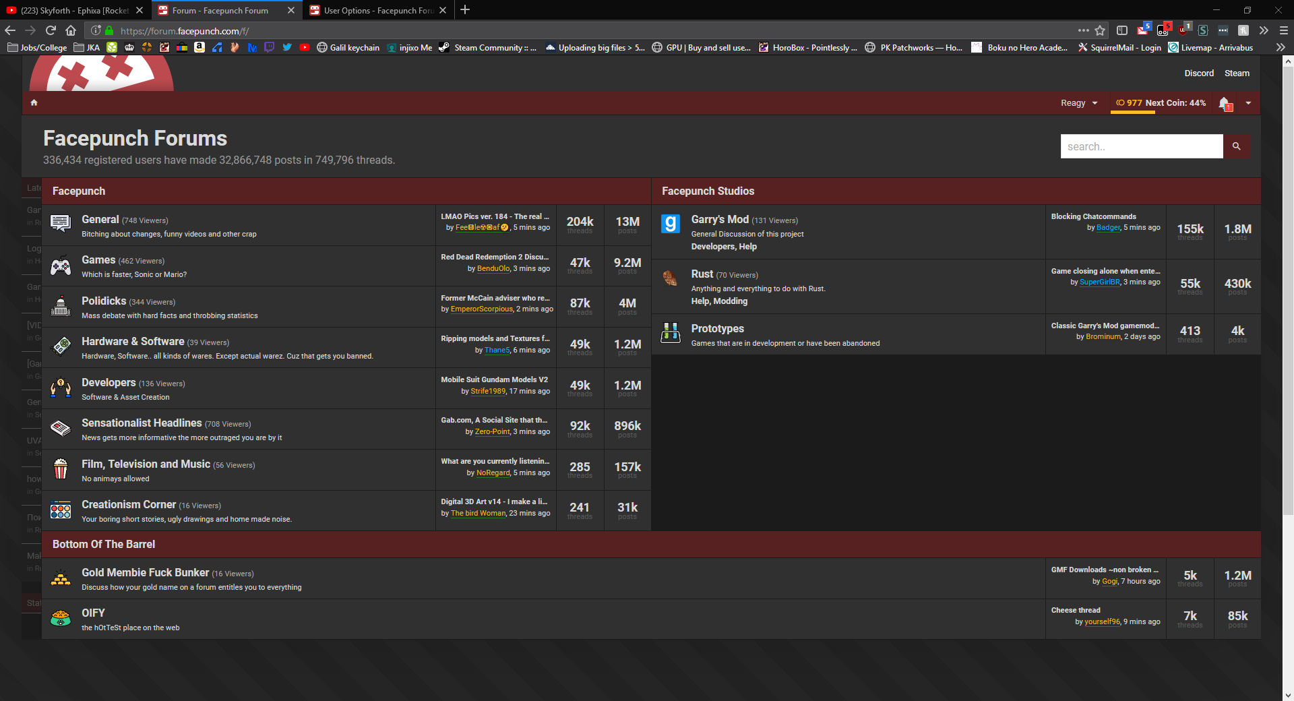Click the Prototypes test tubes icon
The image size is (1294, 701).
click(x=671, y=332)
